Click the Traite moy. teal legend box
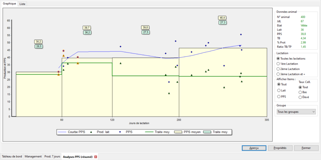The width and height of the screenshot is (321, 160). tap(207, 132)
